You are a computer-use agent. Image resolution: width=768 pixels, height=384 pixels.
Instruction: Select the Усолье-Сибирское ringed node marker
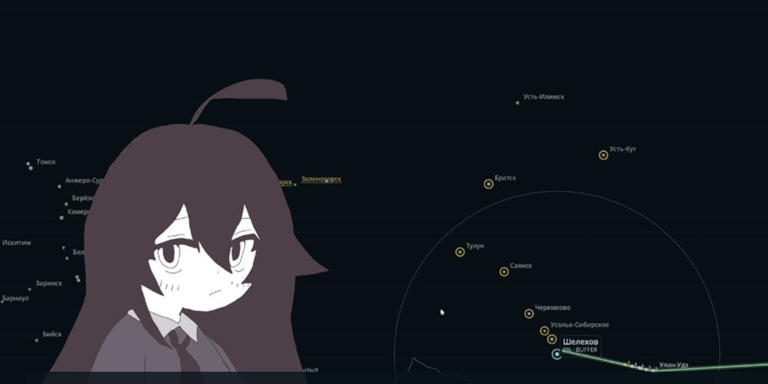(x=545, y=331)
